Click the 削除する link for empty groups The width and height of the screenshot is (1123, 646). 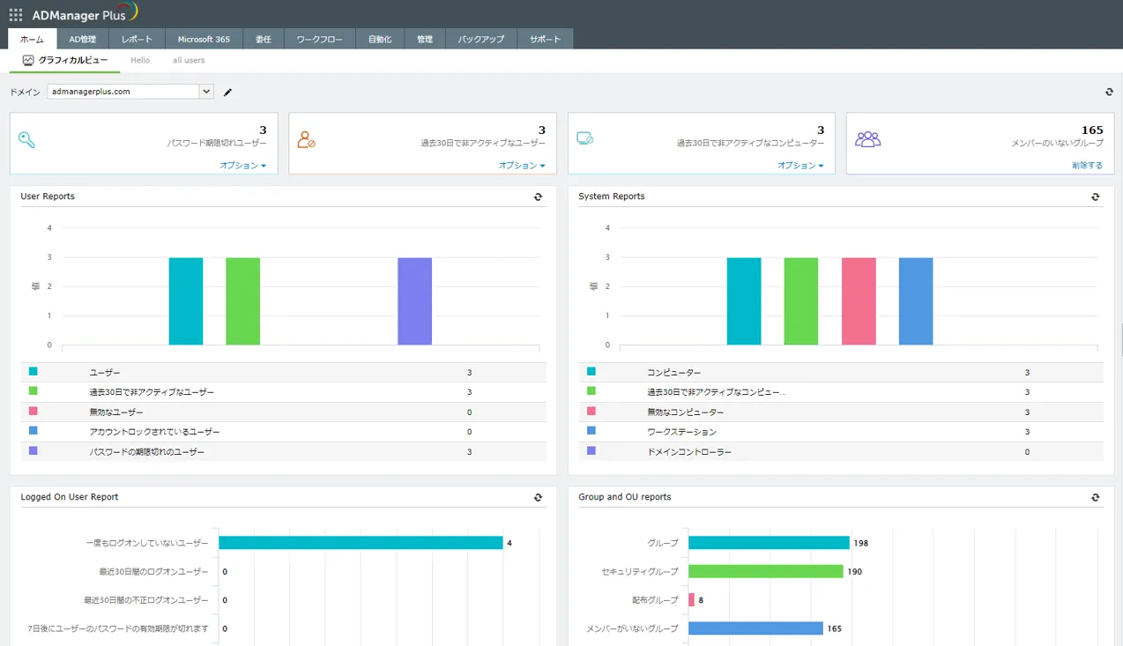tap(1087, 166)
